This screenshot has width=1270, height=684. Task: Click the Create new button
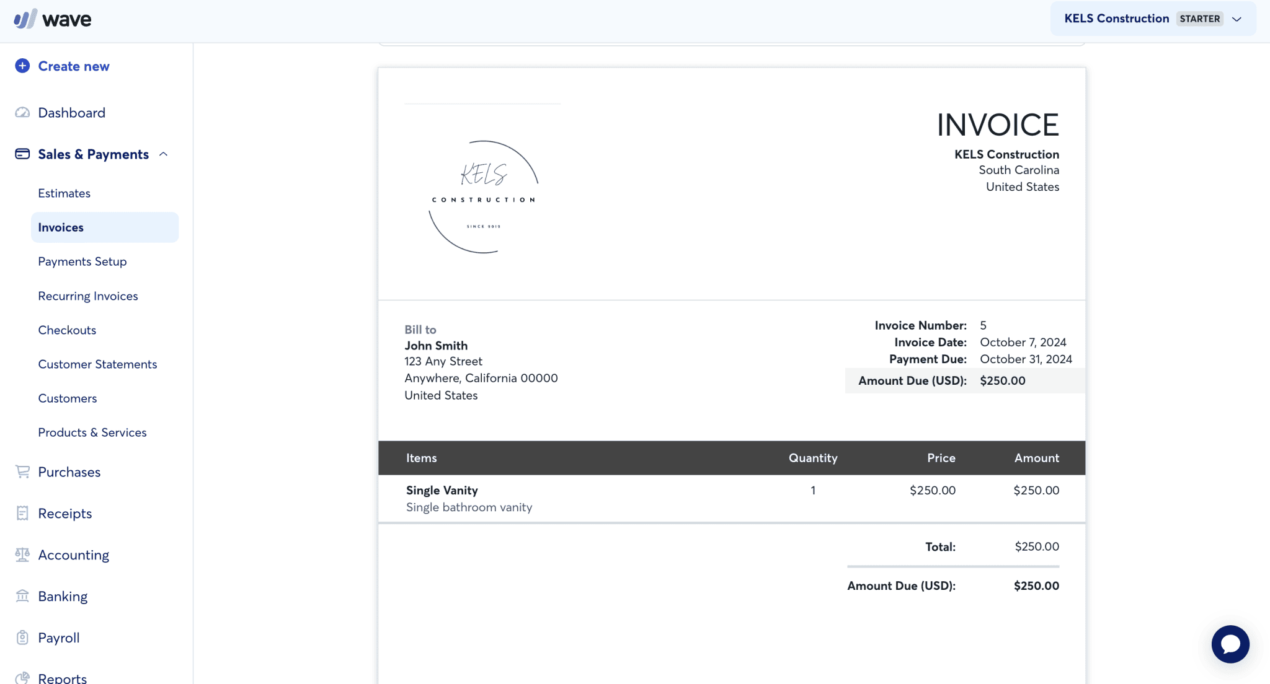61,66
